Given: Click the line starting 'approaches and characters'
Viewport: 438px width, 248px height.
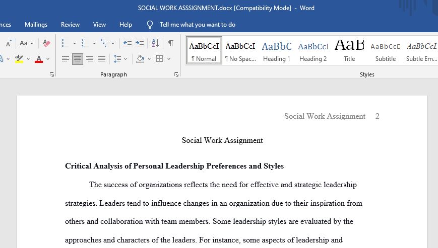Looking at the screenshot, I should tap(204, 240).
